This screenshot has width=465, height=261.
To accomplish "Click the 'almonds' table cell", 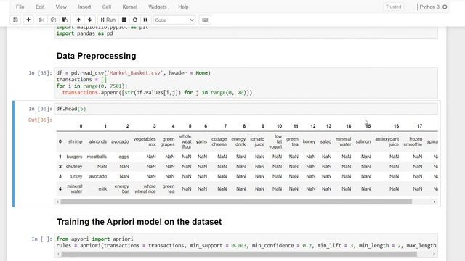I will coord(97,141).
